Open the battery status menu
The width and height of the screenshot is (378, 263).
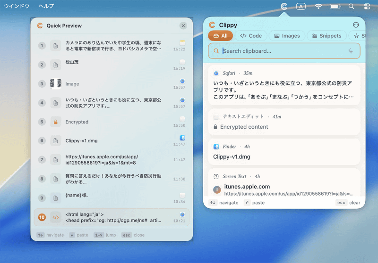[x=335, y=7]
